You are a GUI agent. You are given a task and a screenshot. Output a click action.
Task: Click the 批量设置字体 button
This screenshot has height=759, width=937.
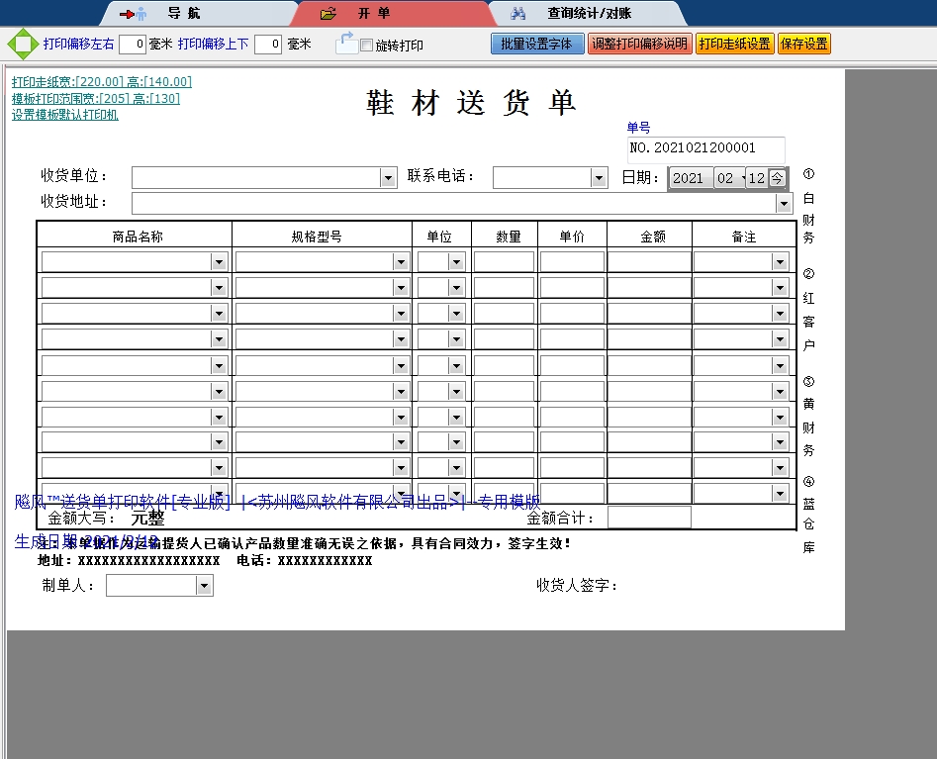536,45
